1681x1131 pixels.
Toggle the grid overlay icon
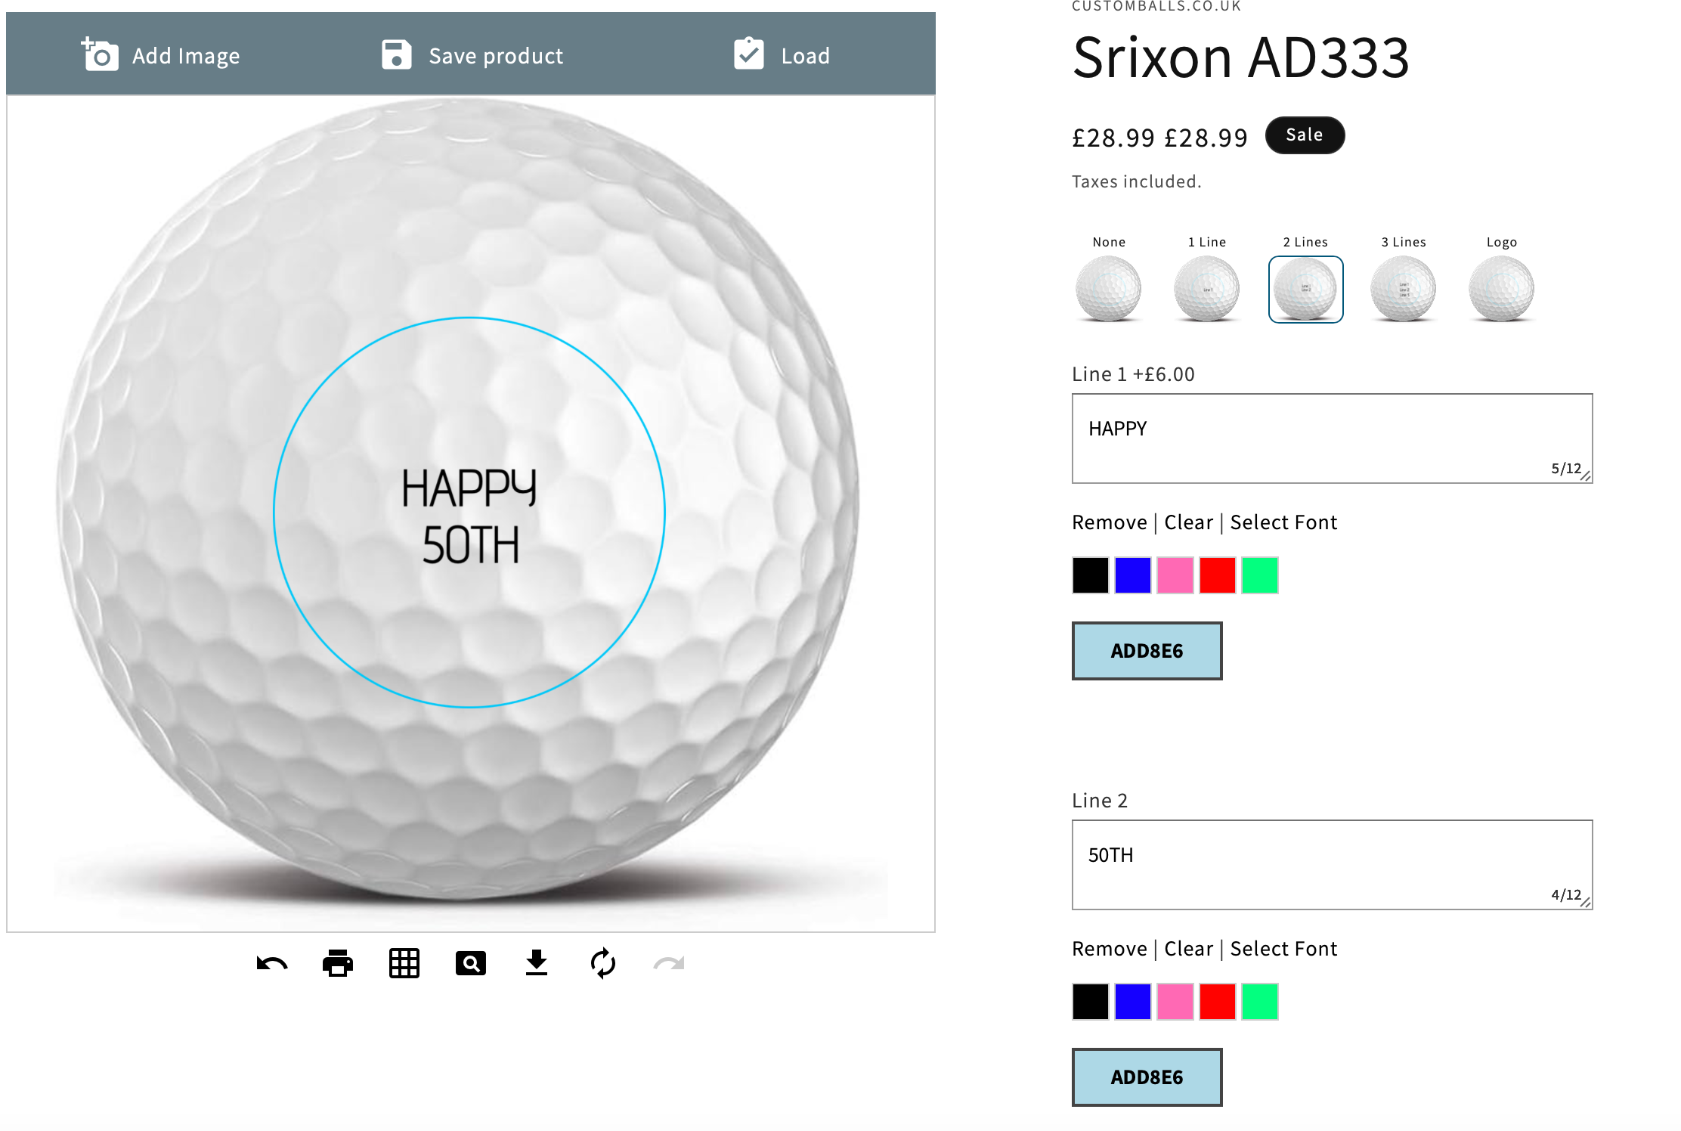pos(404,963)
